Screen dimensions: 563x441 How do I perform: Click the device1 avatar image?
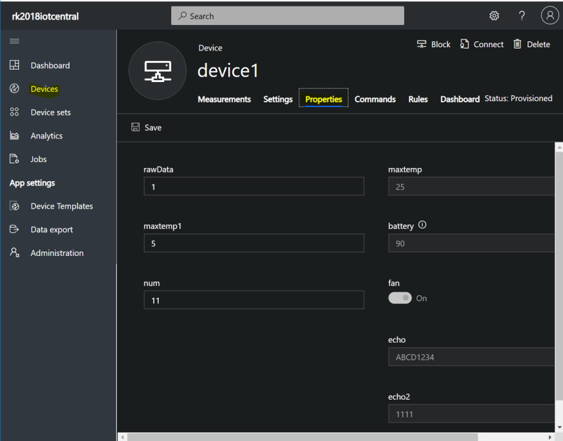tap(157, 71)
